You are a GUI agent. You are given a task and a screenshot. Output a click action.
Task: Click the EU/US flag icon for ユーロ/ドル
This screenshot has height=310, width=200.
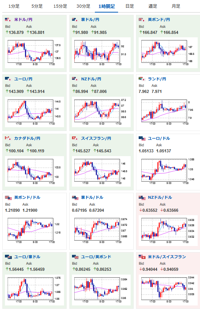(x=142, y=138)
